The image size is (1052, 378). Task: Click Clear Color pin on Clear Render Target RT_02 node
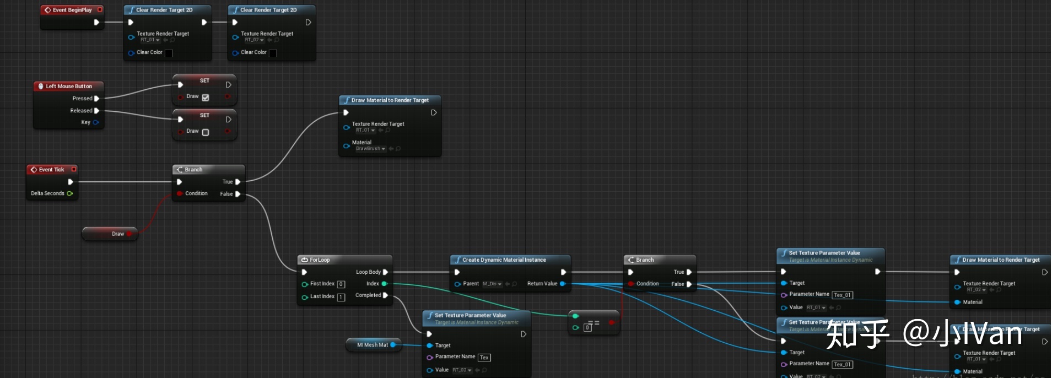(235, 53)
